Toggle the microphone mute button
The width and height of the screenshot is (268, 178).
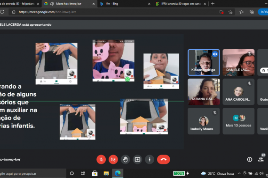101,159
